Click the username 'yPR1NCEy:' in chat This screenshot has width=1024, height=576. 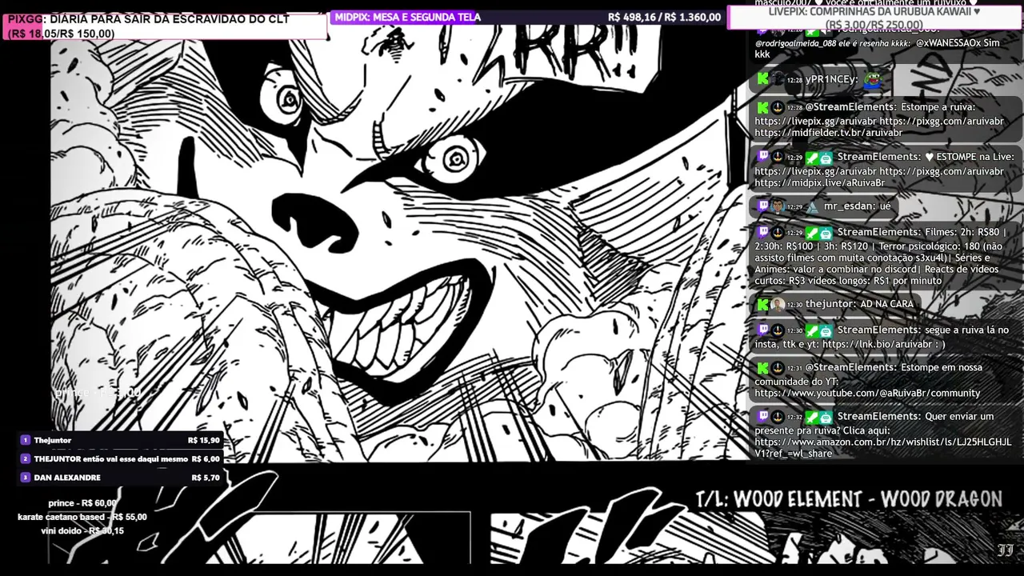832,79
